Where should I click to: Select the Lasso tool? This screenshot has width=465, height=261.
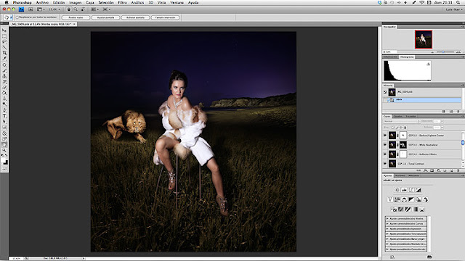4,41
